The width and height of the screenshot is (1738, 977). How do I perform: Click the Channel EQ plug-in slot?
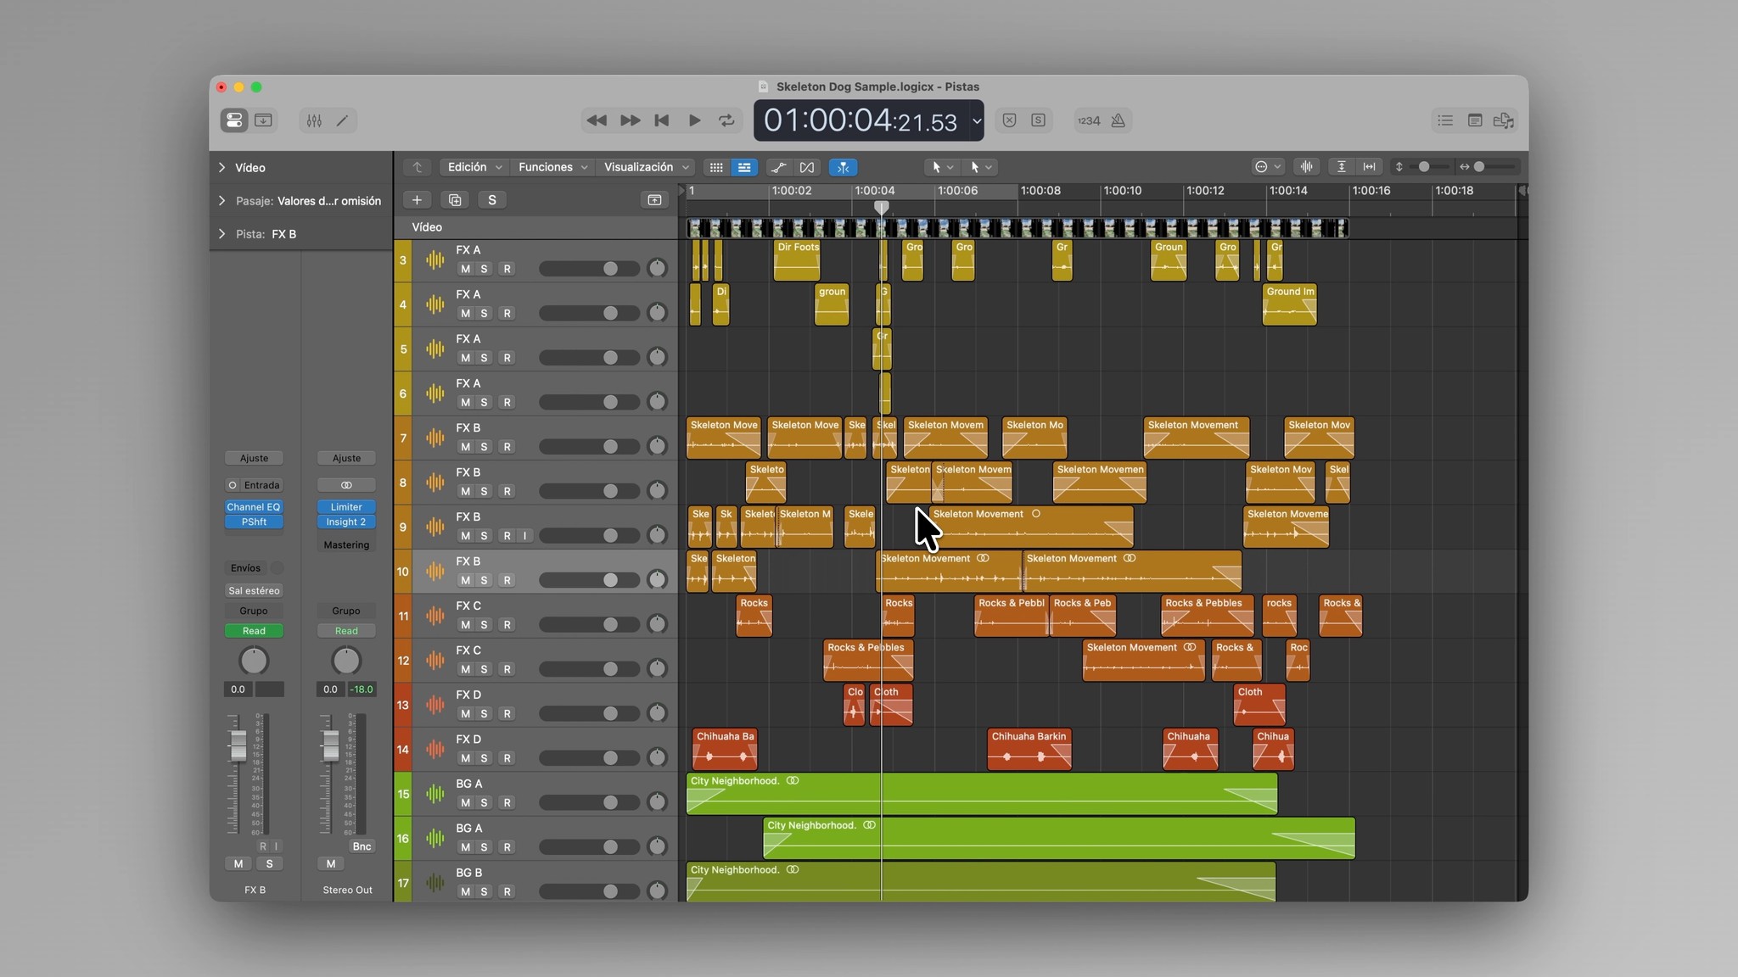(253, 507)
